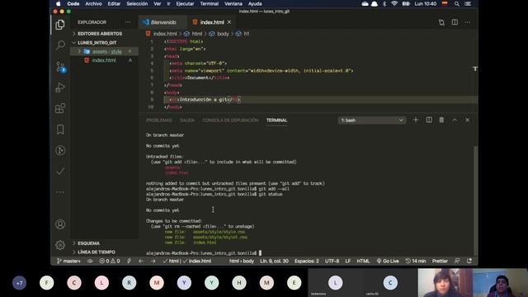Change indentation via Espacios: 2
The height and width of the screenshot is (297, 528).
pyautogui.click(x=306, y=261)
